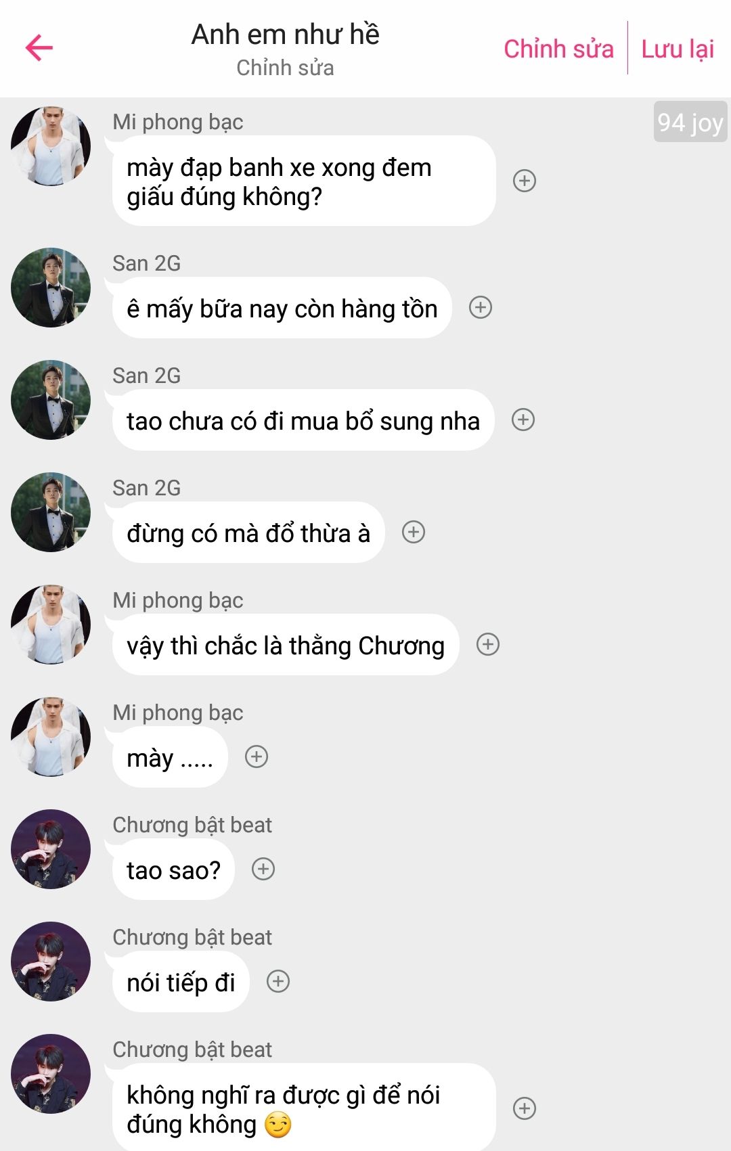The width and height of the screenshot is (731, 1151).
Task: Save with the Lưu lại button
Action: tap(678, 49)
